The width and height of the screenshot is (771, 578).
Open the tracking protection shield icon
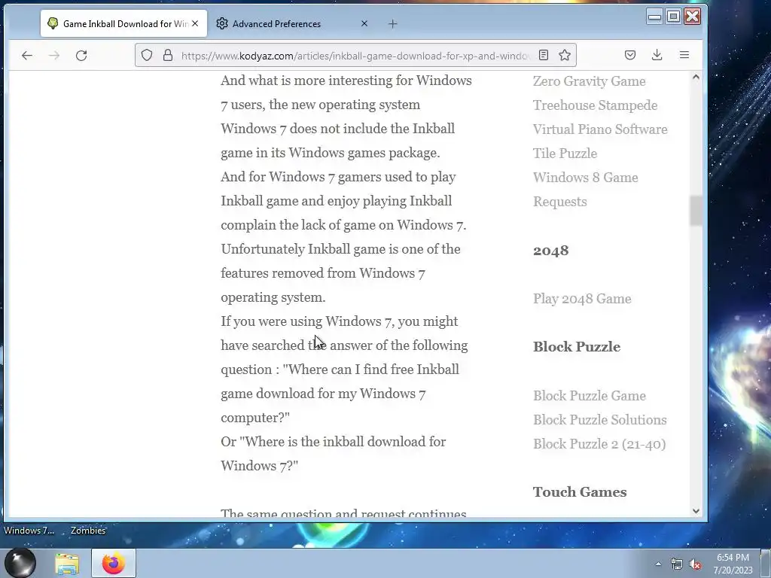click(x=147, y=55)
